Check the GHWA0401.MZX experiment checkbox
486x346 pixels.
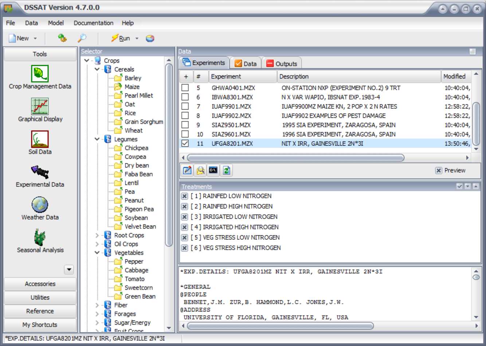tap(185, 88)
